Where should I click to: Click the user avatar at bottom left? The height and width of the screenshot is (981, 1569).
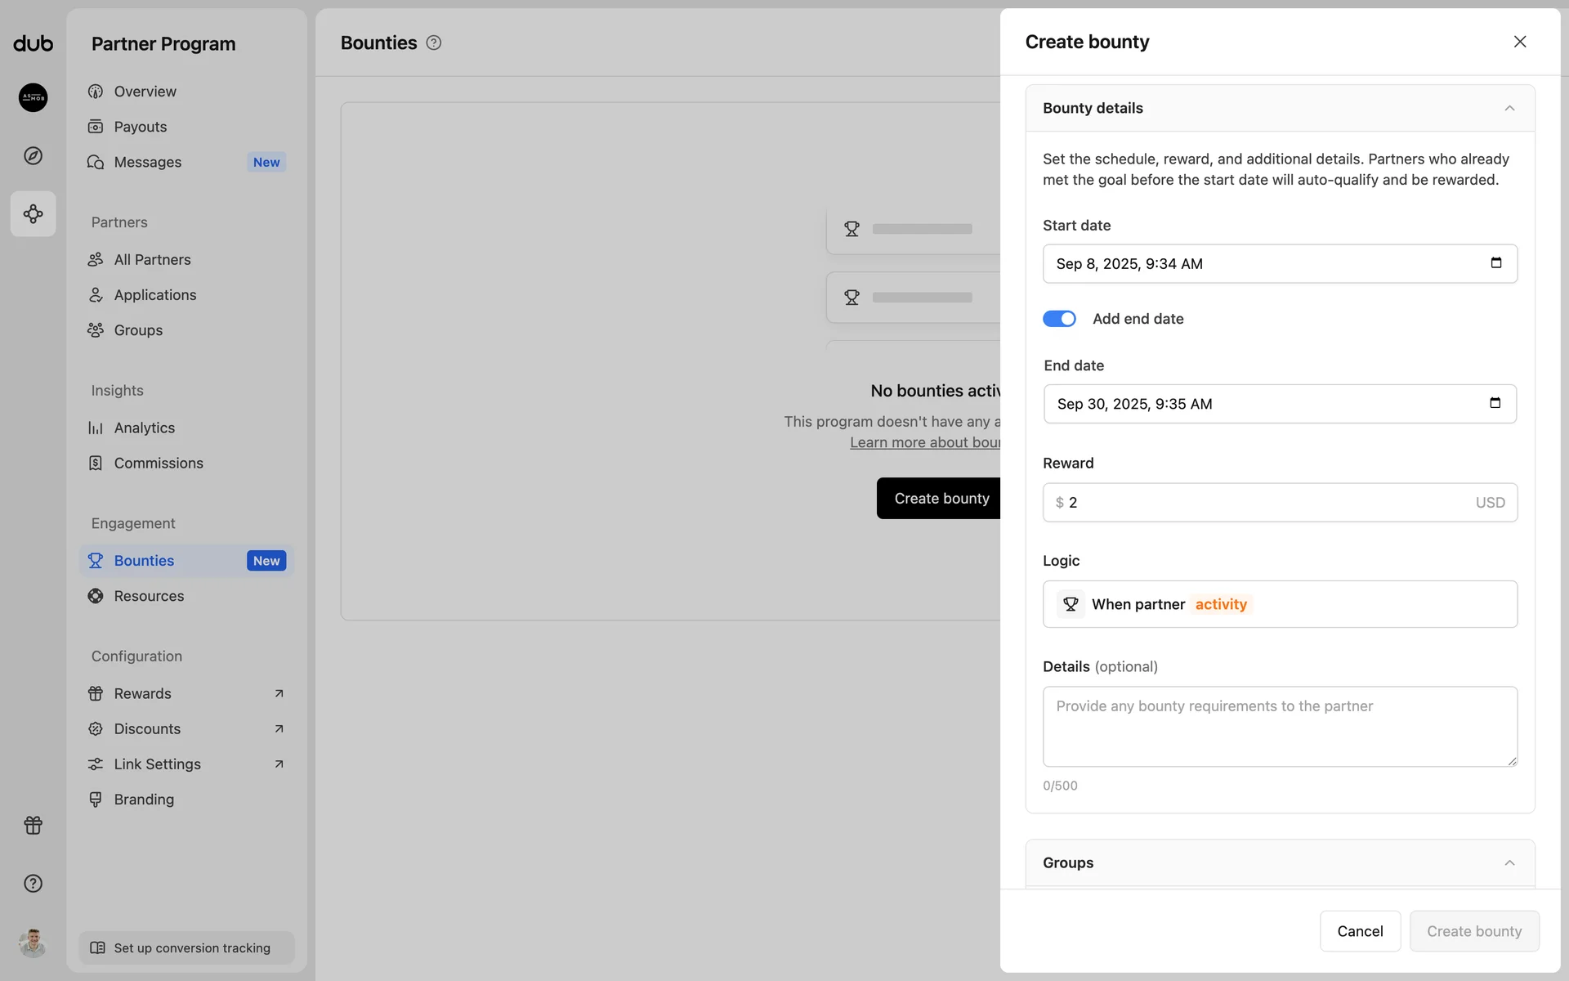pyautogui.click(x=33, y=943)
